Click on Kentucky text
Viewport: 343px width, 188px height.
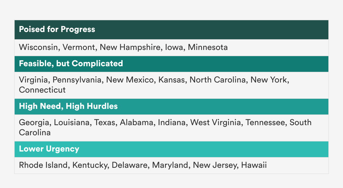point(89,165)
